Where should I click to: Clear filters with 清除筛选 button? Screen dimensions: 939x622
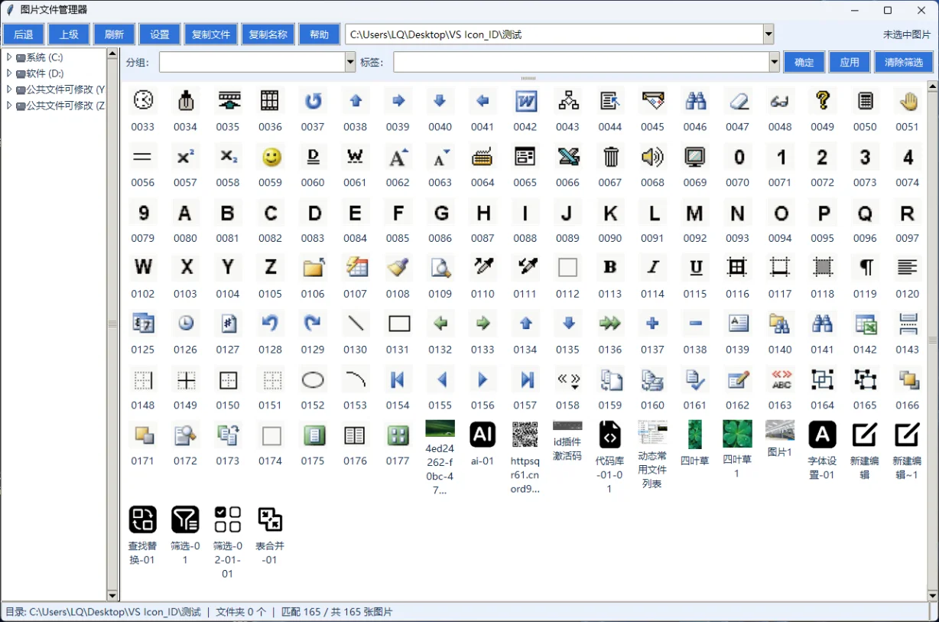coord(904,62)
